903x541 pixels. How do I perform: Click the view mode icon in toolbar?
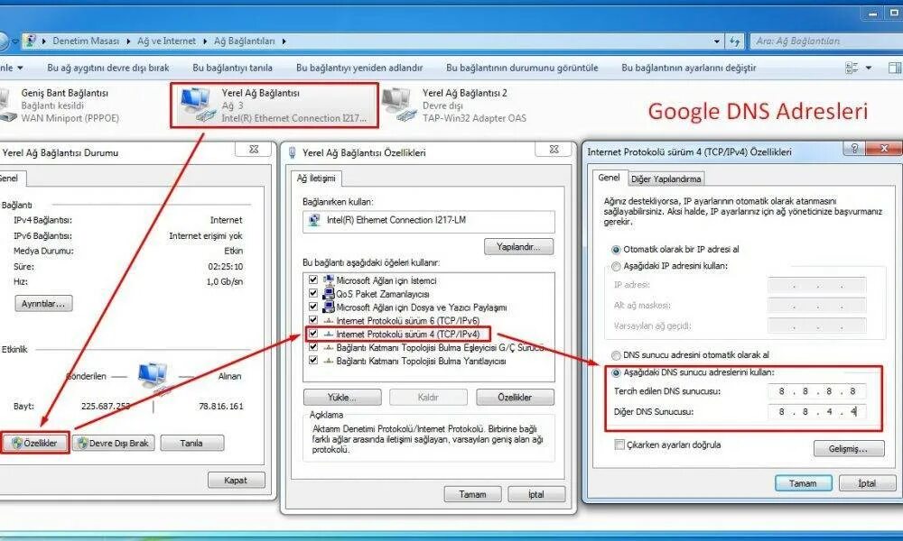click(x=852, y=68)
